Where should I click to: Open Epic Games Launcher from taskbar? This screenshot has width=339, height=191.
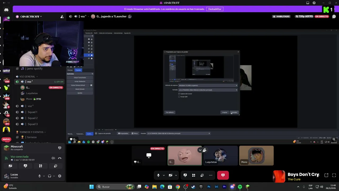pos(201,187)
